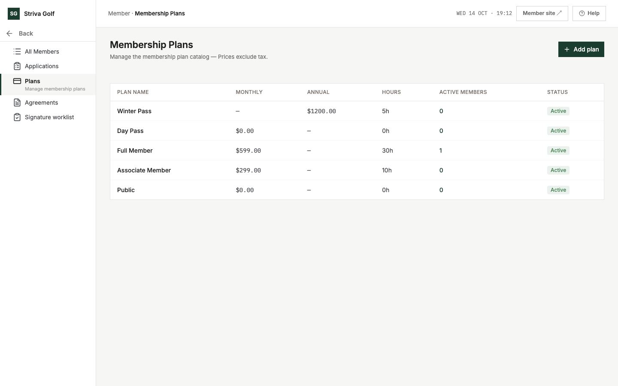Click the Applications clipboard icon
Viewport: 618px width, 386px height.
point(17,66)
